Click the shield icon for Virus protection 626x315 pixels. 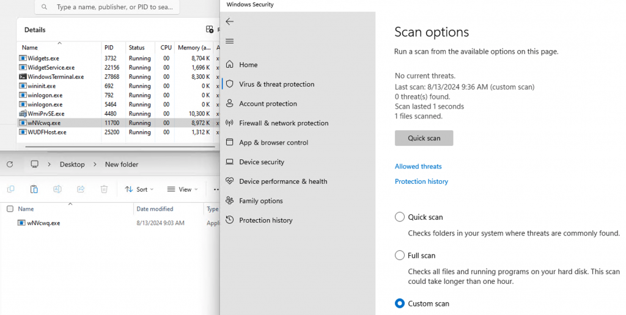[x=230, y=84]
